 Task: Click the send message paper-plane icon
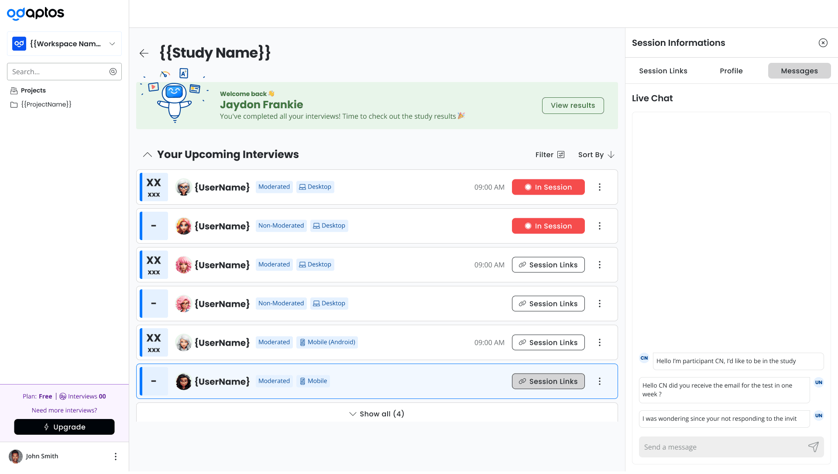tap(814, 447)
